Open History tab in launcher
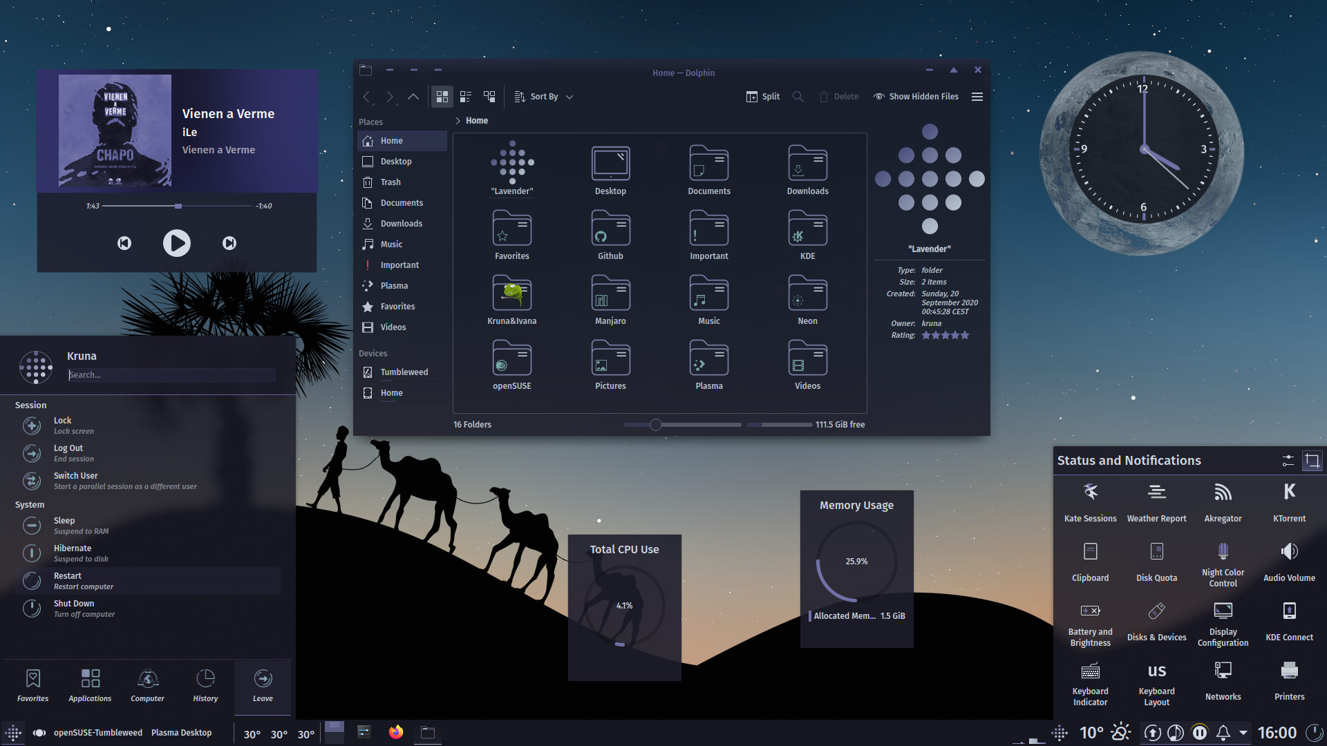 click(205, 687)
